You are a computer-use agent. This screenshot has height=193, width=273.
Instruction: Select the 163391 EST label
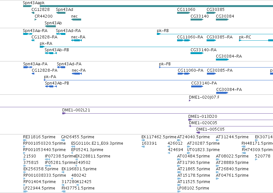[x=149, y=144]
